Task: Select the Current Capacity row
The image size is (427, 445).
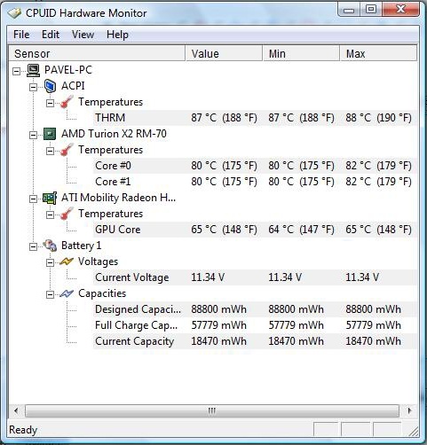Action: coord(255,341)
